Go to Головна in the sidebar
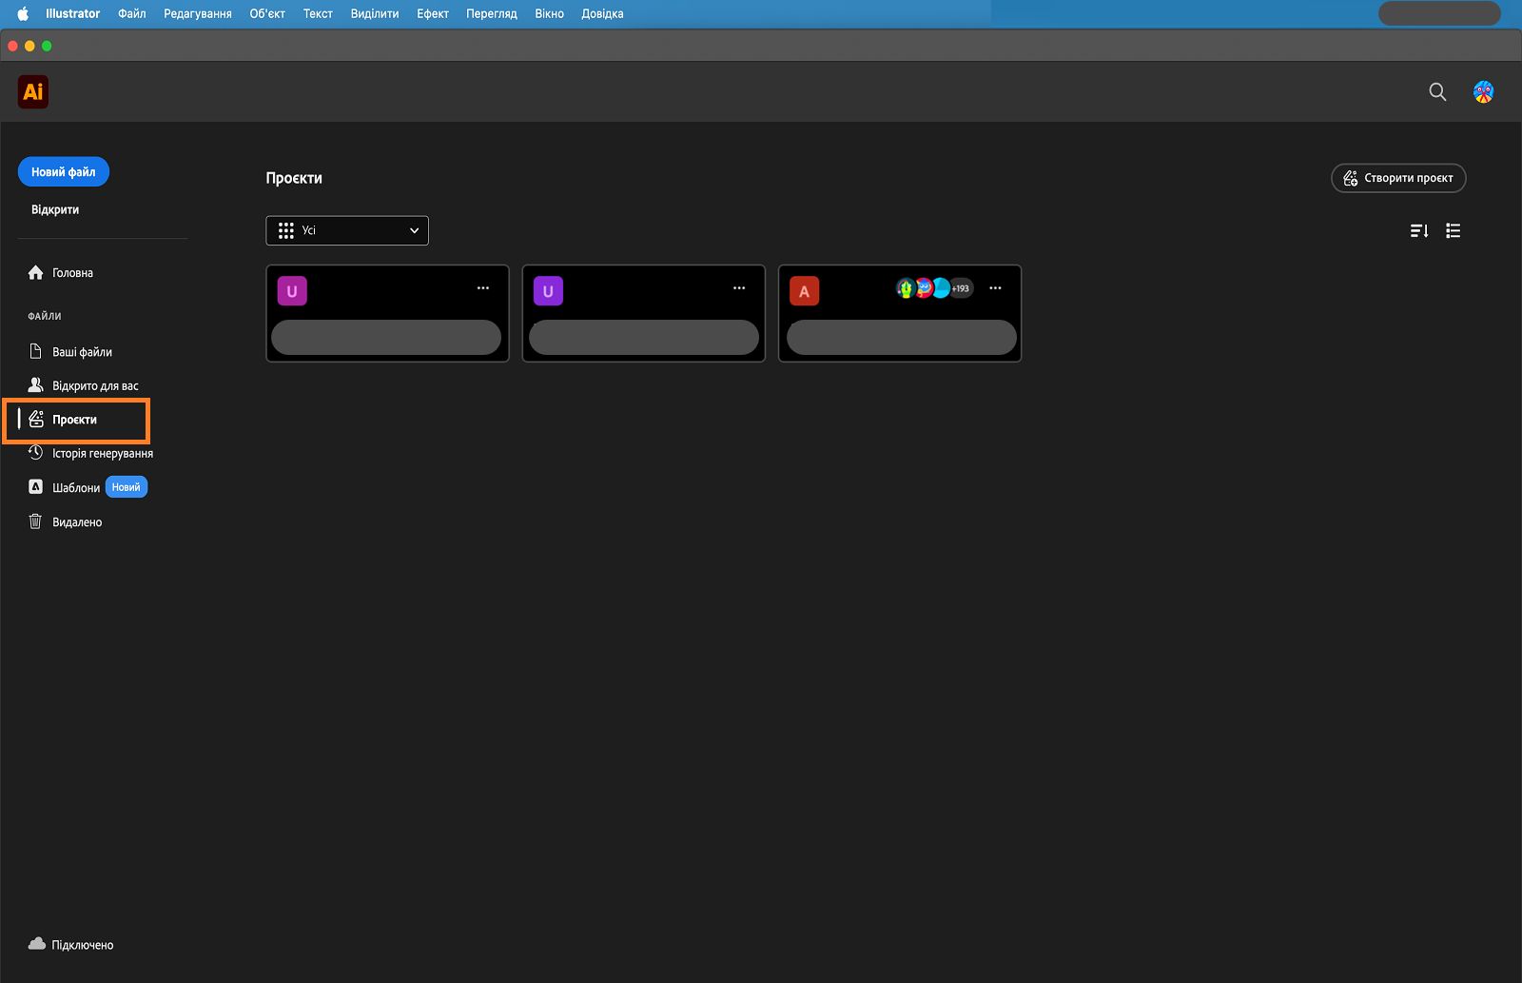 coord(72,273)
